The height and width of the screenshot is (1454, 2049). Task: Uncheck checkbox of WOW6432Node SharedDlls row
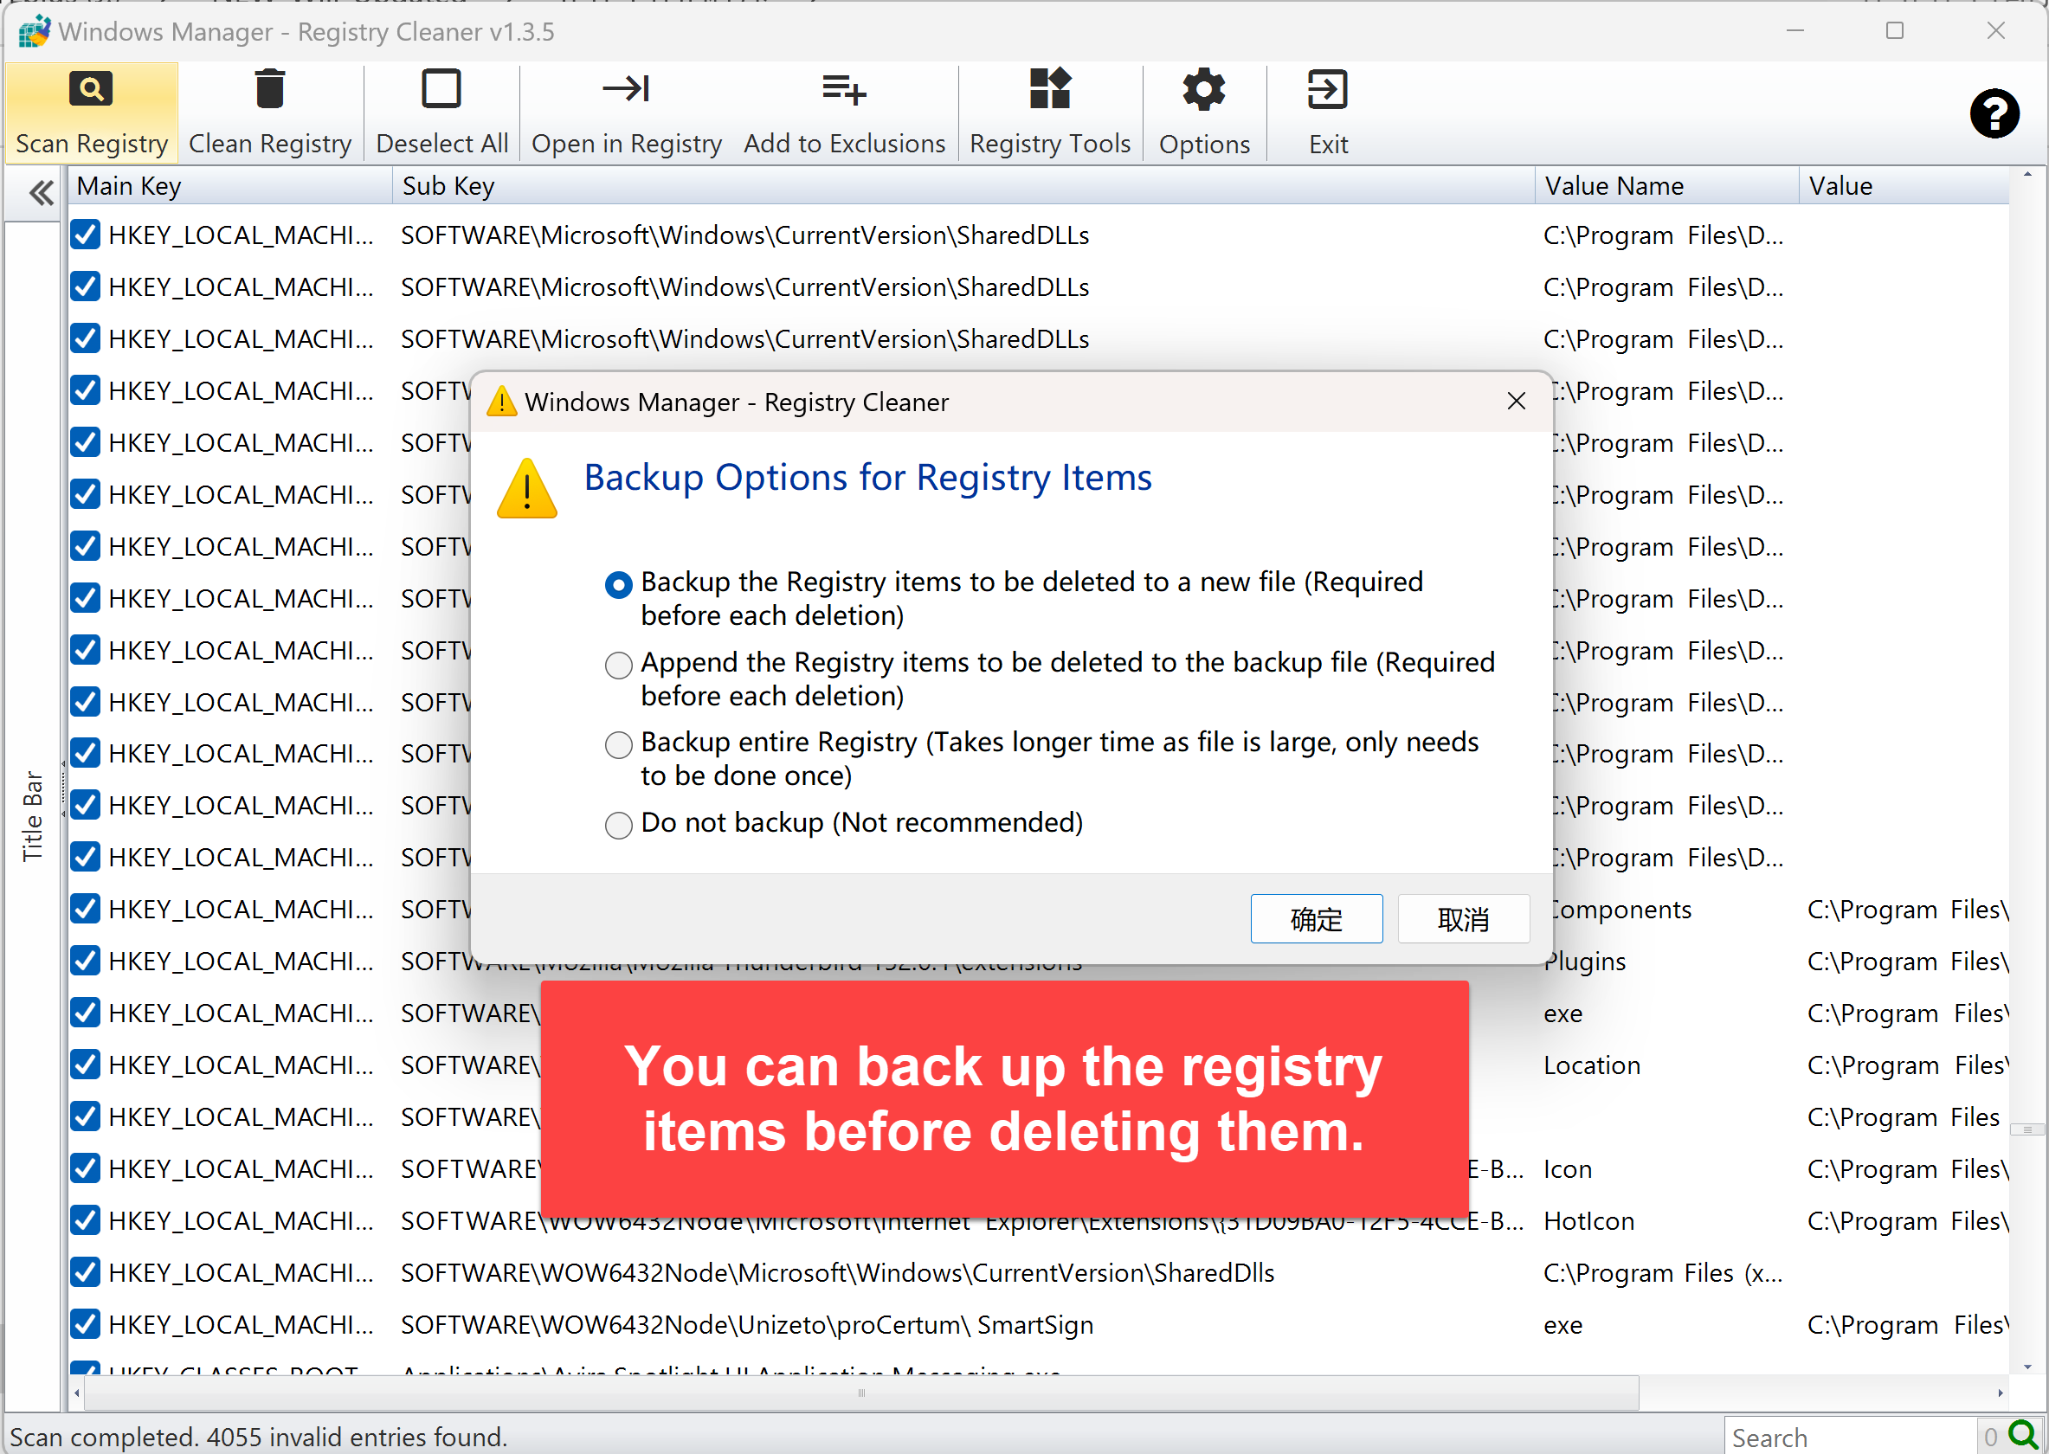point(85,1272)
